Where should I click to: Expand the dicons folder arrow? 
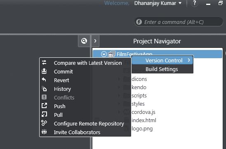click(119, 79)
